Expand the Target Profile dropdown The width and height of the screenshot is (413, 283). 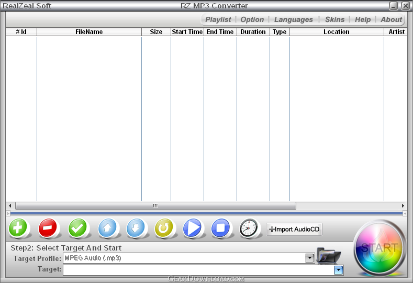[310, 258]
